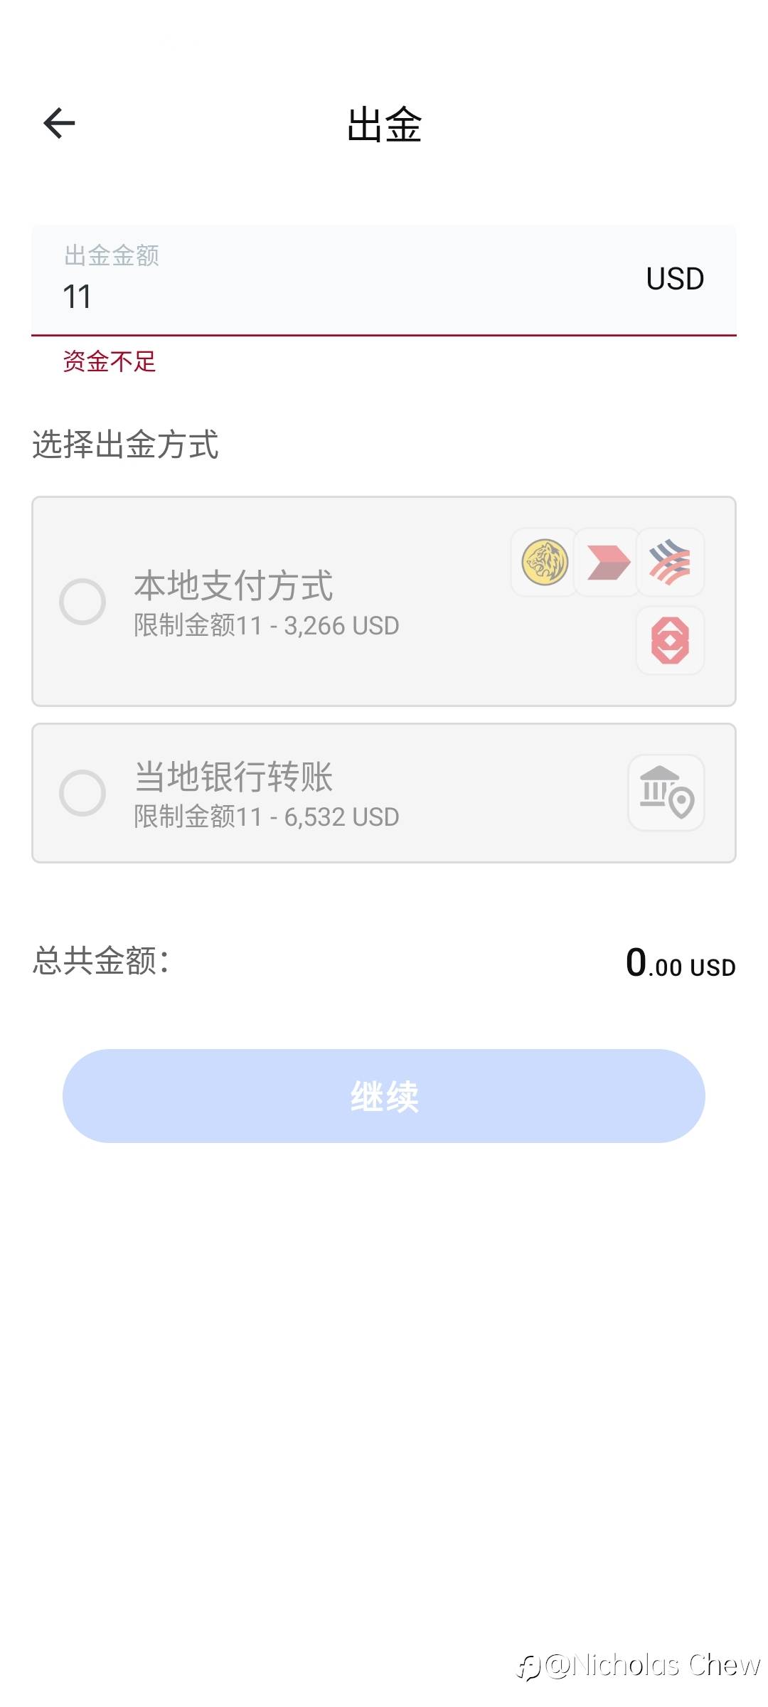Click the USD currency label in amount field
The height and width of the screenshot is (1707, 768).
(675, 279)
